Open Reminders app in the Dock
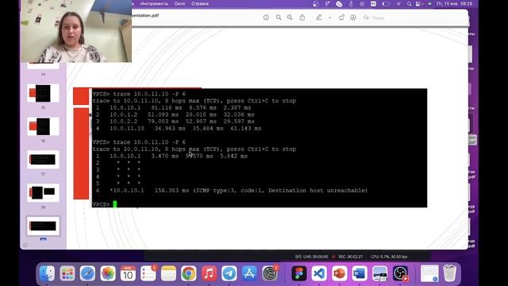Viewport: 508px width, 286px height. [148, 273]
